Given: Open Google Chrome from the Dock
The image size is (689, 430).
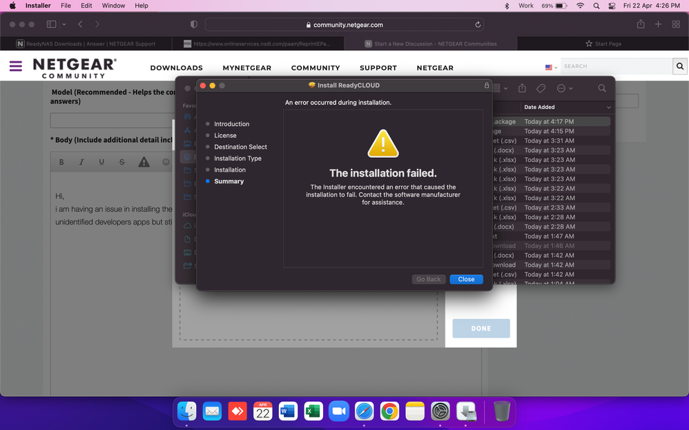Looking at the screenshot, I should tap(389, 411).
